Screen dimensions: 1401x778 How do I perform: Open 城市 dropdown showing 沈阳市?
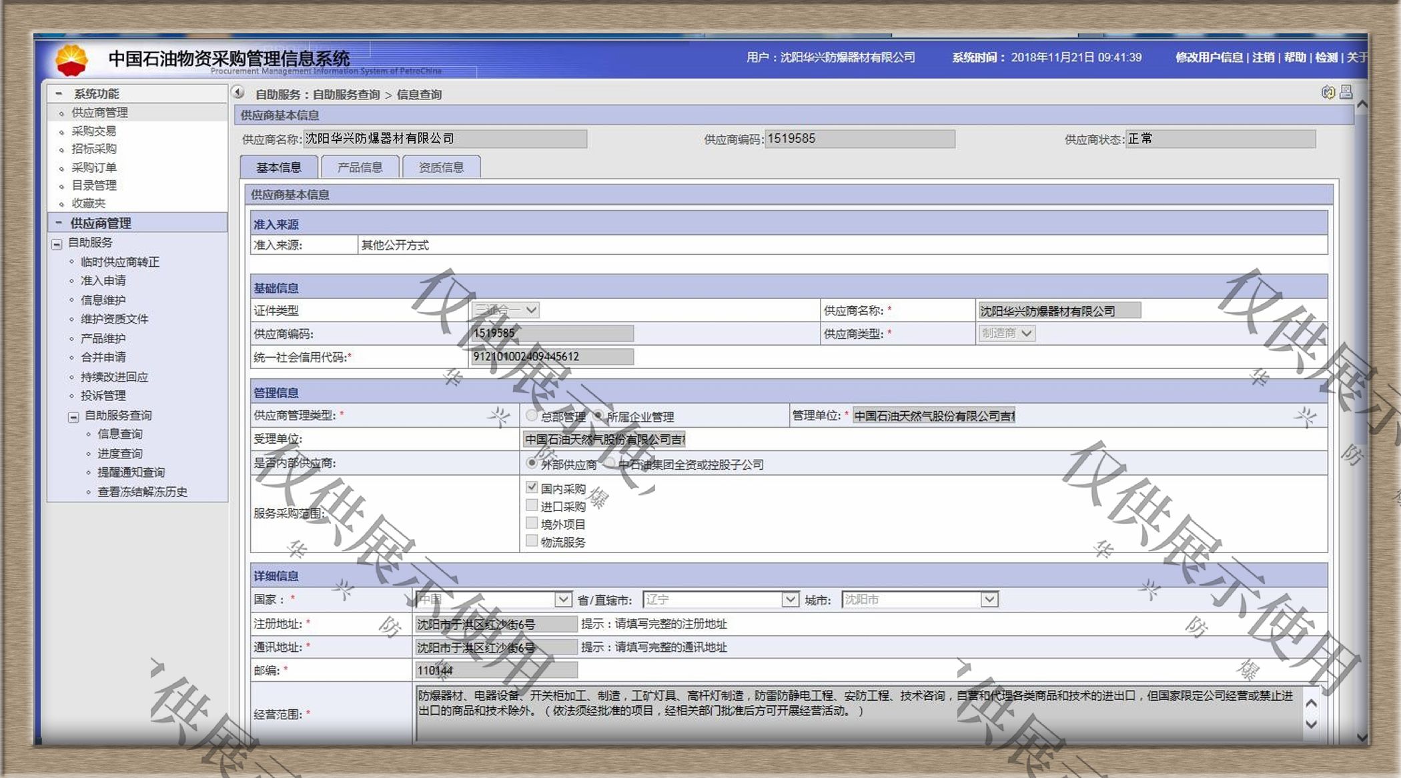(x=919, y=600)
